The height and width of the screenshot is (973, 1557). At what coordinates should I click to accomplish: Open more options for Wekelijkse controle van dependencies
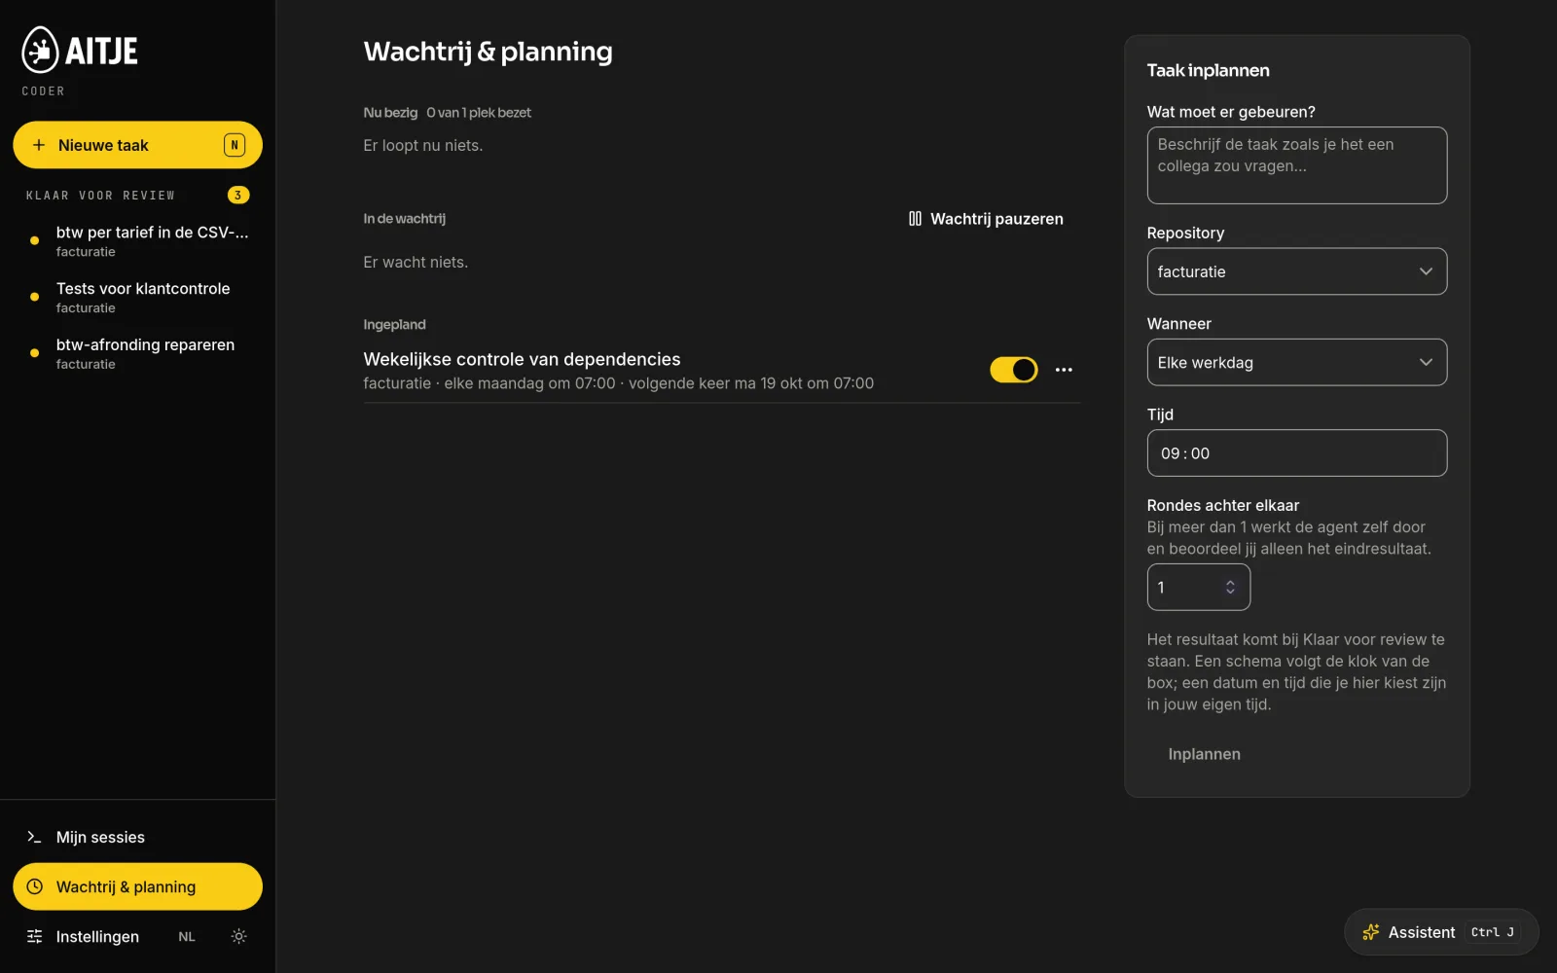[1064, 370]
